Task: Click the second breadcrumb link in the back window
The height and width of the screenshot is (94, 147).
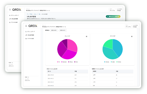Action: point(37,14)
